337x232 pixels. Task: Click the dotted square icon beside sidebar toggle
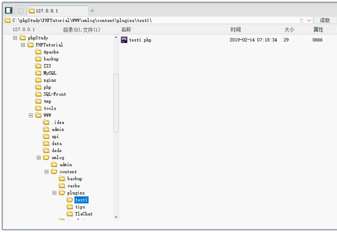[x=21, y=11]
